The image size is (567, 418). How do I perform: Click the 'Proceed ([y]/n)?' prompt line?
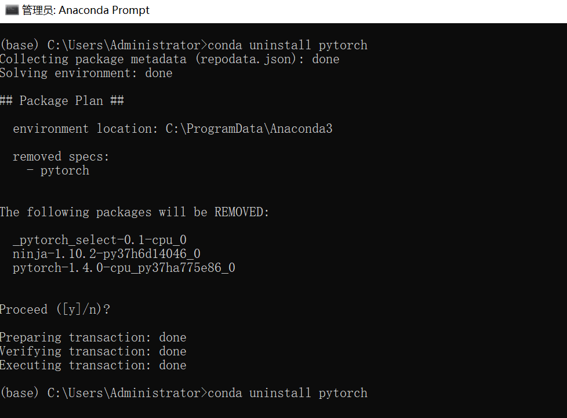click(55, 309)
